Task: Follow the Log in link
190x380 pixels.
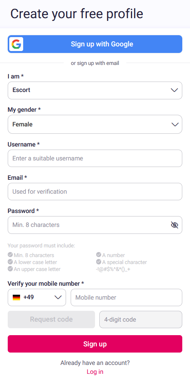Action: coord(95,372)
